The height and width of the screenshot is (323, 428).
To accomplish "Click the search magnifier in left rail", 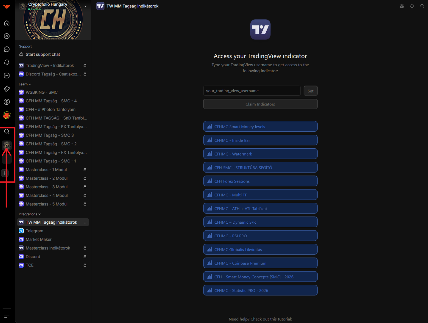I will [7, 132].
